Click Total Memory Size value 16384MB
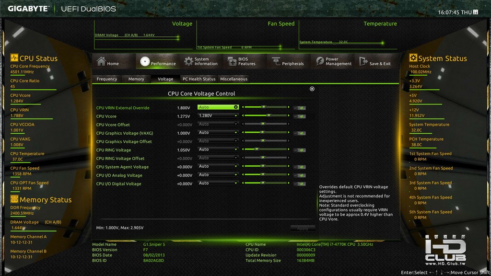 coord(305,260)
